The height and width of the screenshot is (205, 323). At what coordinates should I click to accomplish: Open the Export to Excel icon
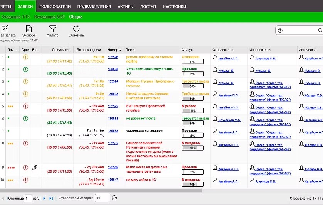[x=29, y=29]
